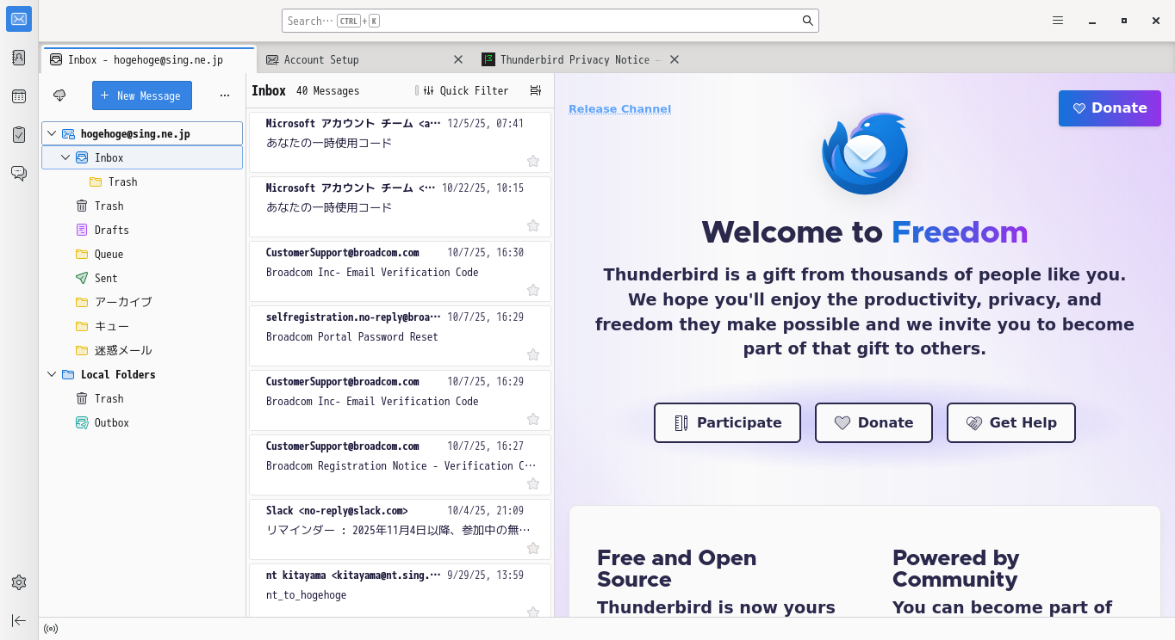Open the Queue folder
The height and width of the screenshot is (640, 1175).
(x=142, y=254)
